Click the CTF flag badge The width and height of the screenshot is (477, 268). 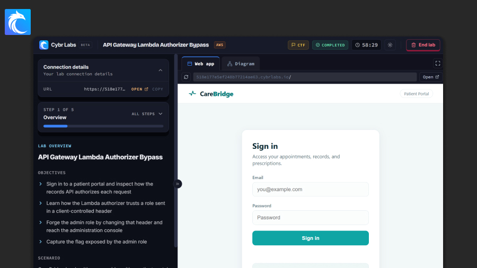(298, 45)
